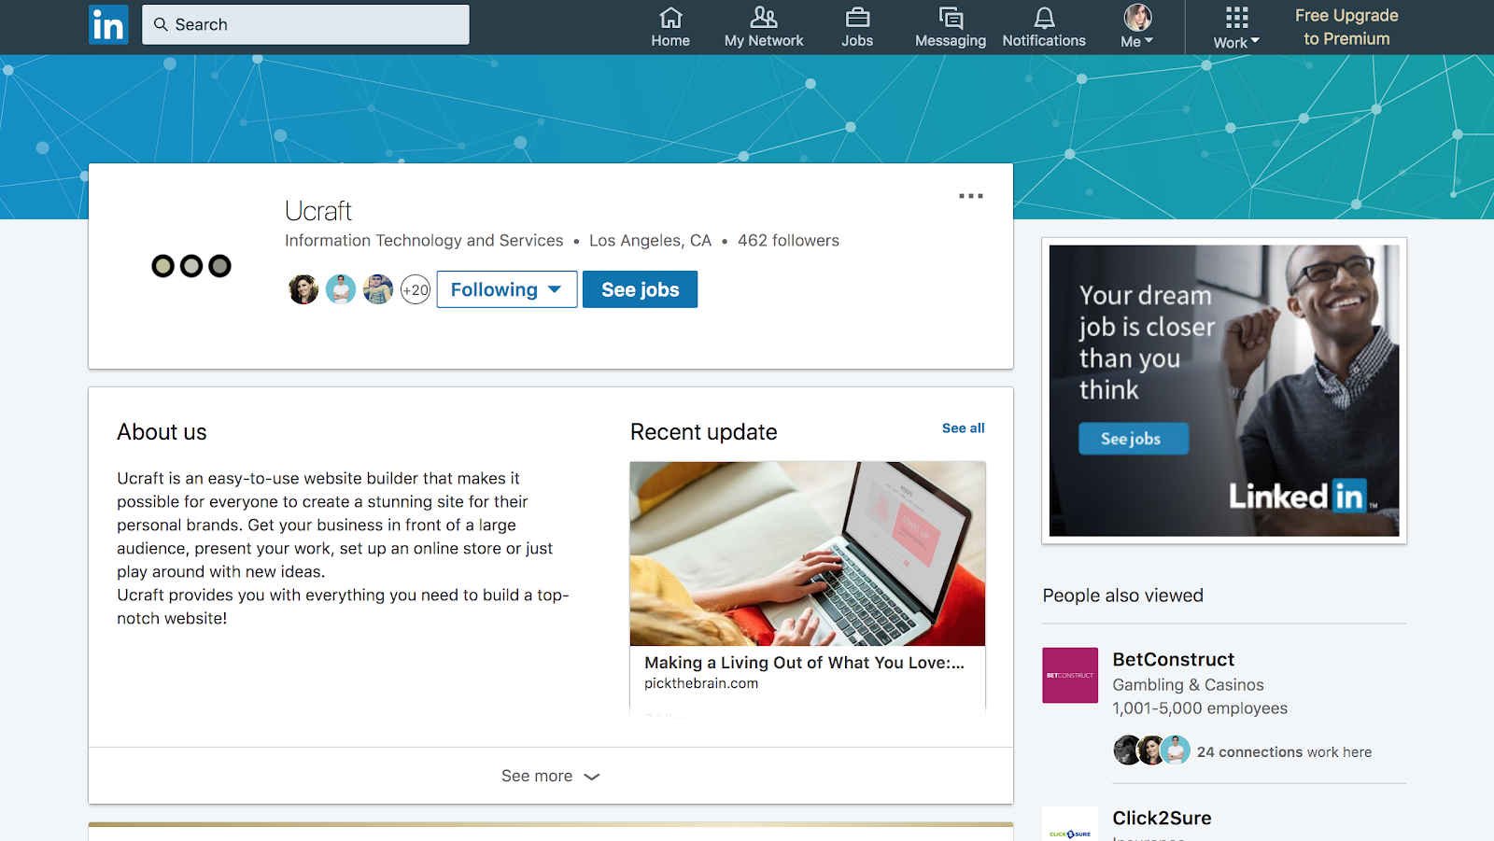This screenshot has height=841, width=1494.
Task: Click the third employee avatar
Action: (378, 289)
